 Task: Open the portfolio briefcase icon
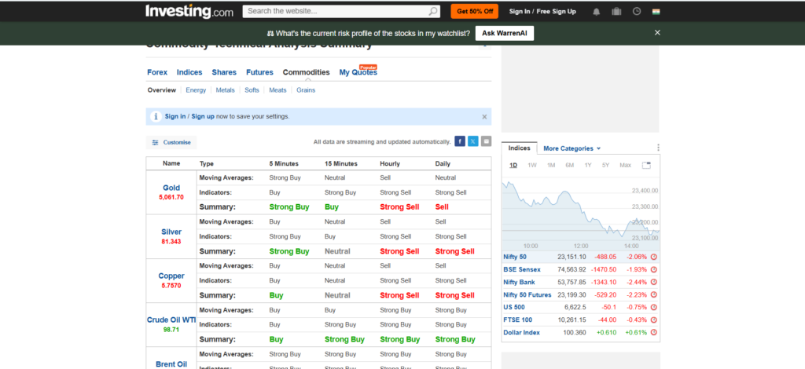tap(616, 11)
